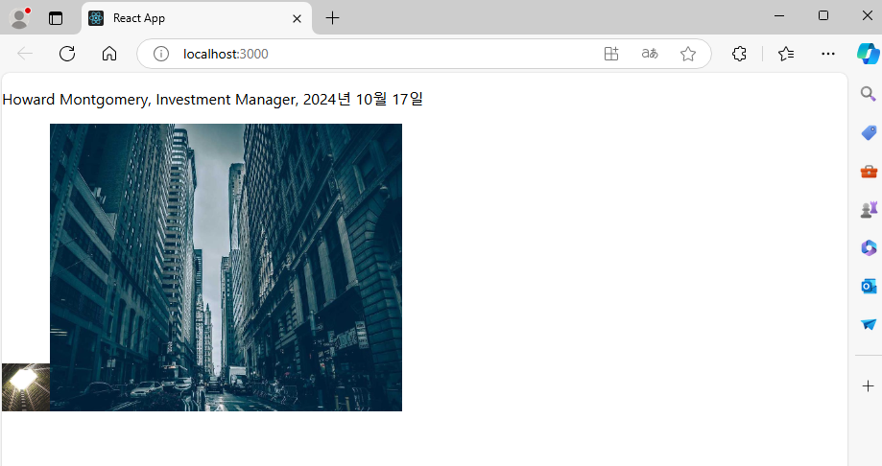This screenshot has width=882, height=466.
Task: Open sidebar Microsoft 365 icon
Action: (x=869, y=248)
